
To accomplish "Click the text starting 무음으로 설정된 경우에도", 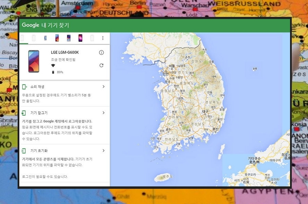I will pyautogui.click(x=56, y=98).
